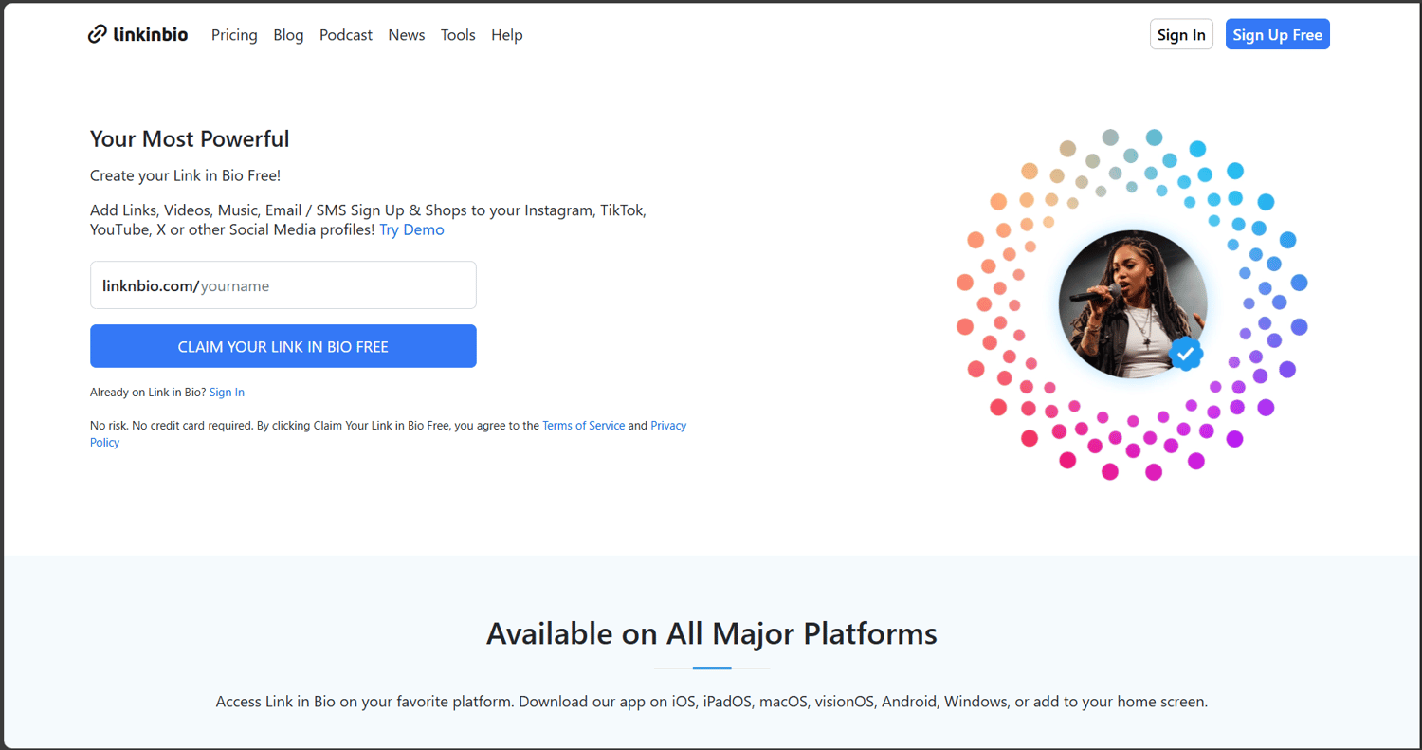
Task: Open the Terms of Service link
Action: (583, 426)
